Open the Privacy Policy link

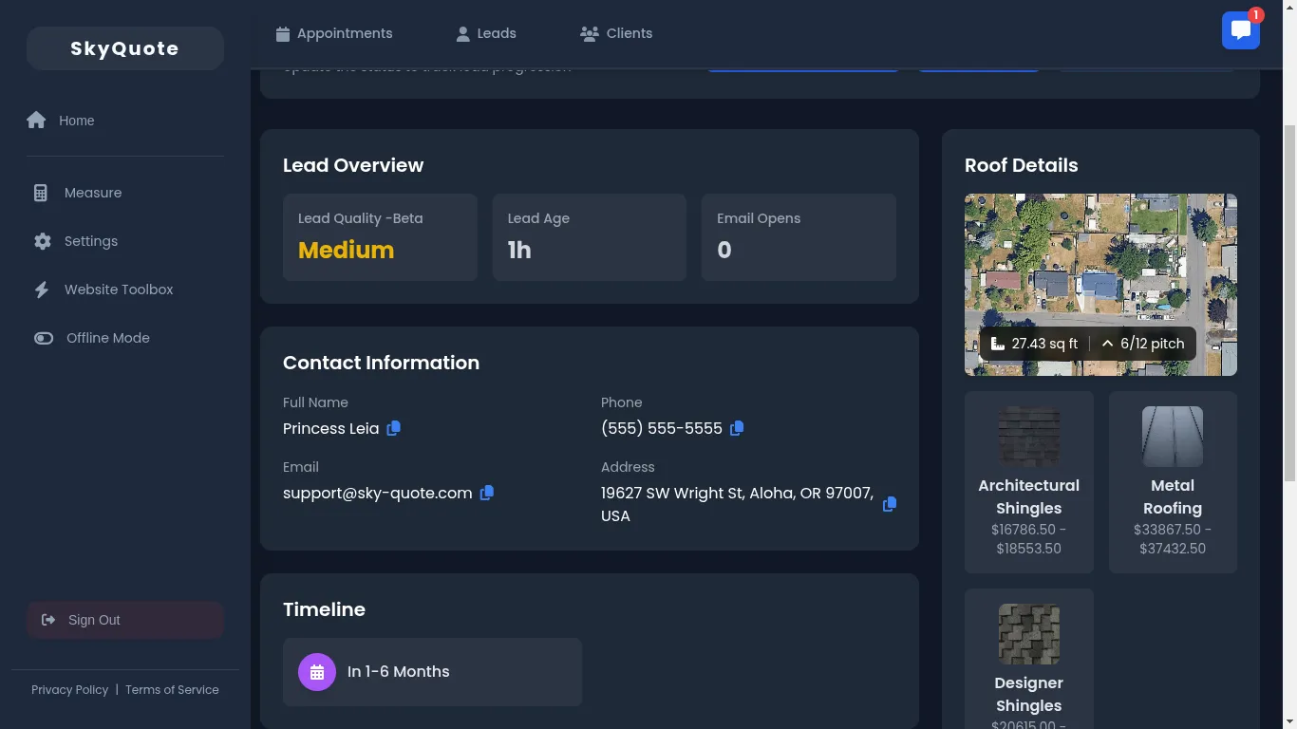click(x=69, y=690)
